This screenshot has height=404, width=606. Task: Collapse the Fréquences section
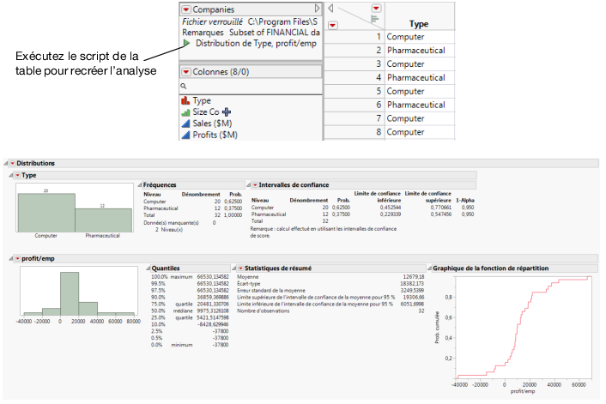[140, 185]
